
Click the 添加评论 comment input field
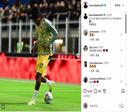coord(104,106)
